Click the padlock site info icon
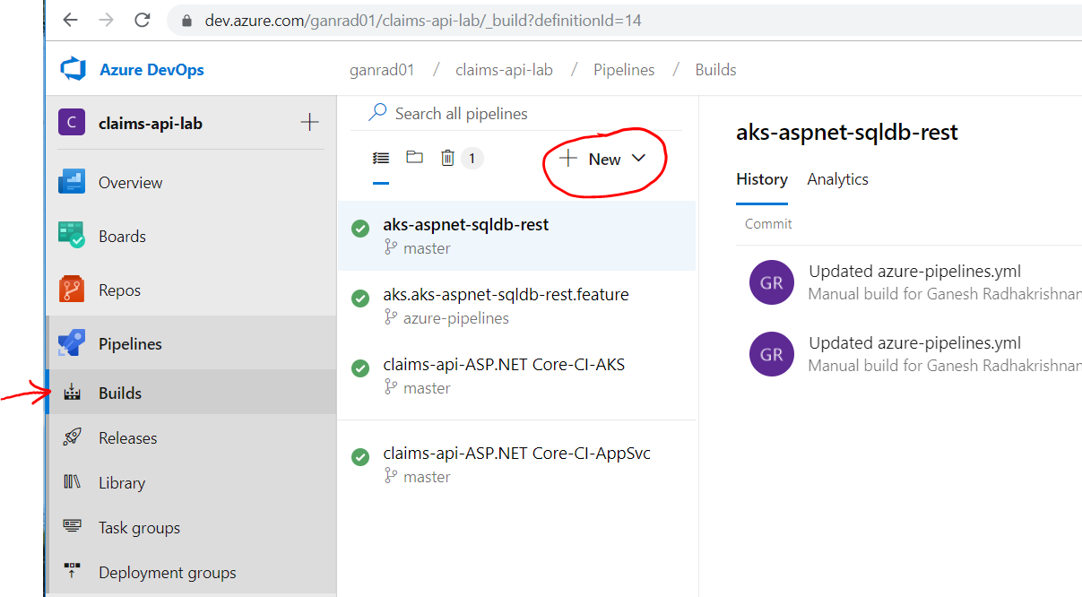The image size is (1082, 597). pos(186,20)
